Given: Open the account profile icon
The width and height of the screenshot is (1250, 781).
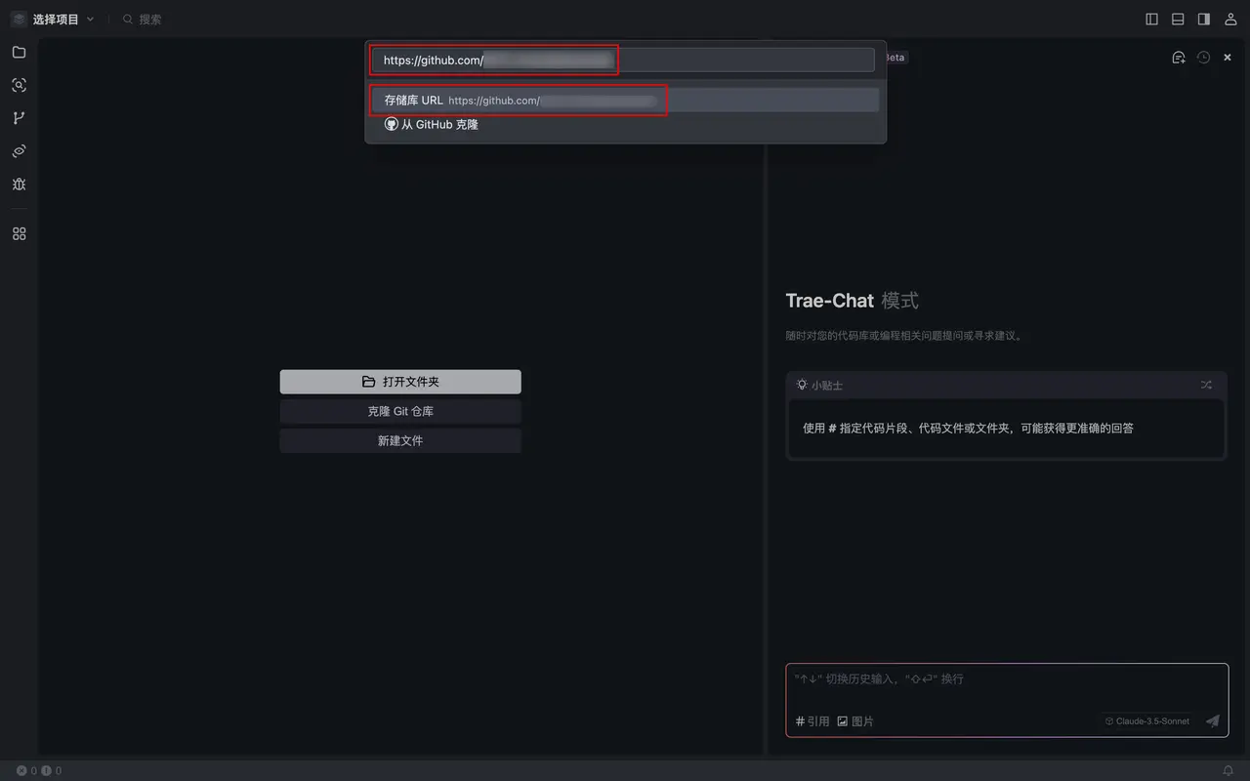Looking at the screenshot, I should [1230, 19].
